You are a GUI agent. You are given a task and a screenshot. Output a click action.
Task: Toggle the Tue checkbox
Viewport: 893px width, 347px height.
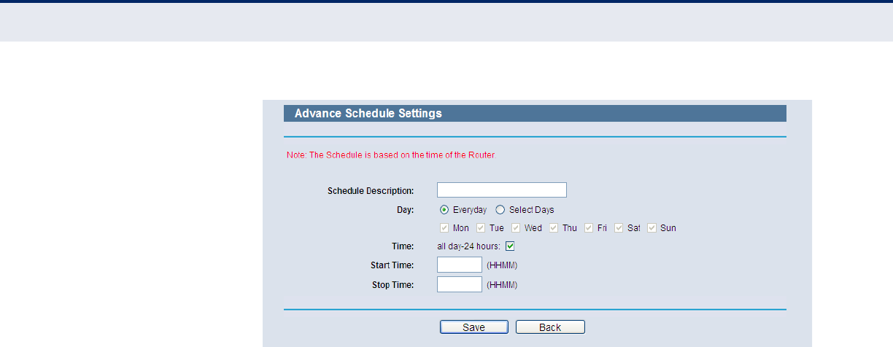(481, 228)
